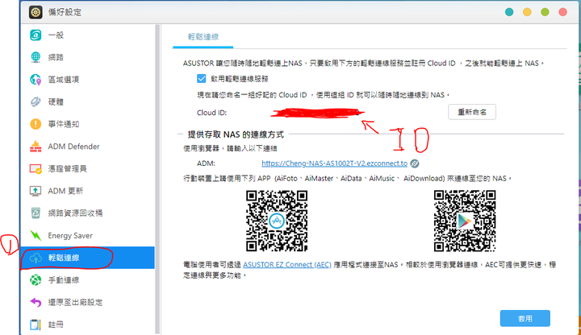This screenshot has height=335, width=581.
Task: Select the Energy Saver sidebar label
Action: (70, 235)
